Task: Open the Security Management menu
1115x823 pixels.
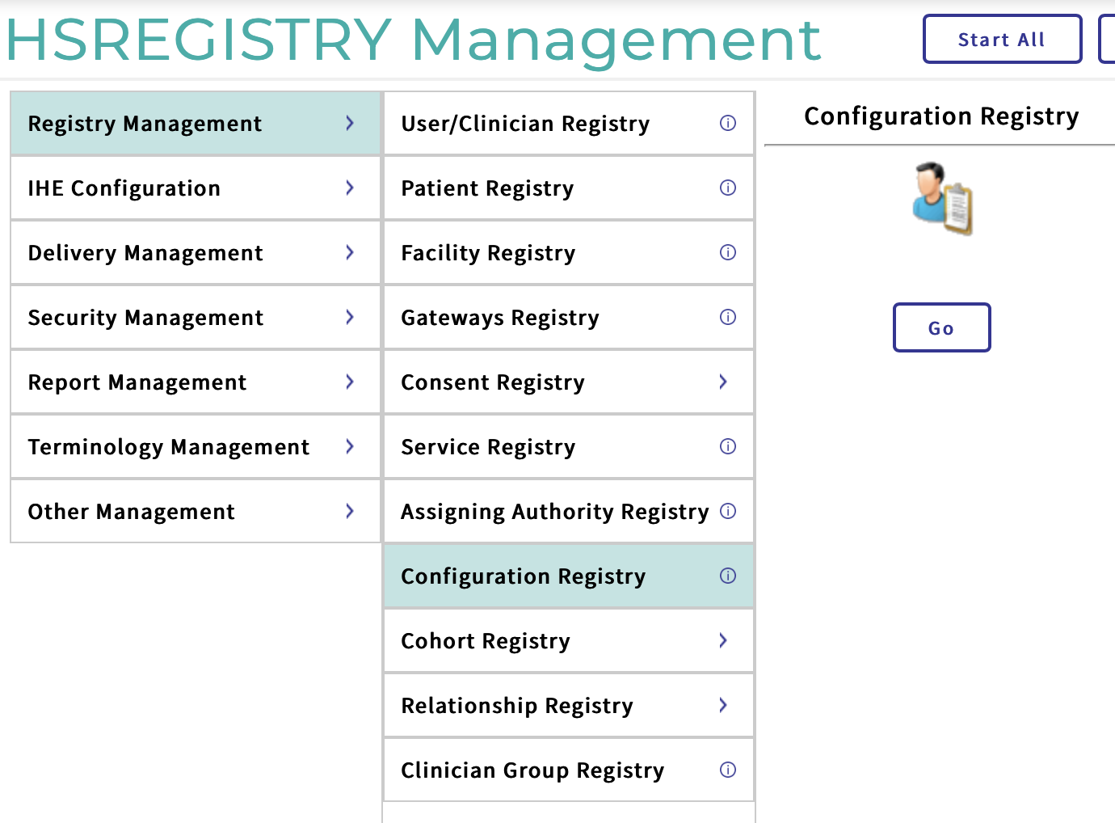Action: pyautogui.click(x=145, y=318)
